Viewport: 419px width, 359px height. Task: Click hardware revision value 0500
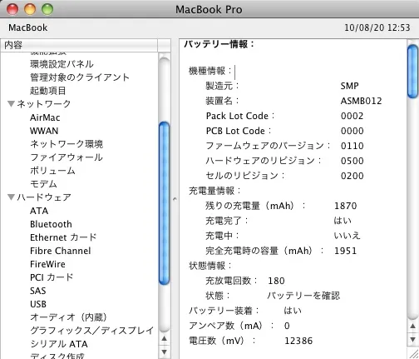[352, 161]
